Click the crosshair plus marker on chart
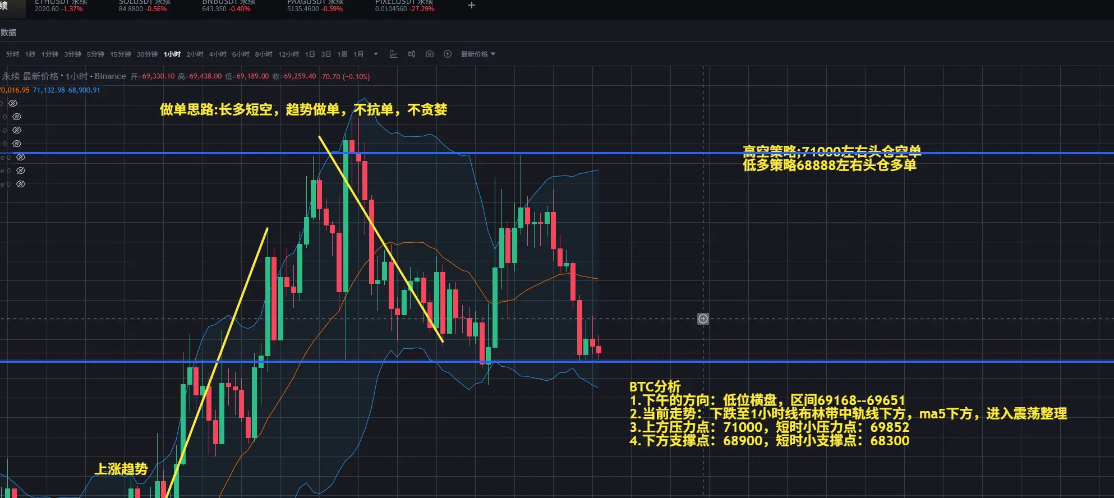Image resolution: width=1114 pixels, height=498 pixels. 703,319
